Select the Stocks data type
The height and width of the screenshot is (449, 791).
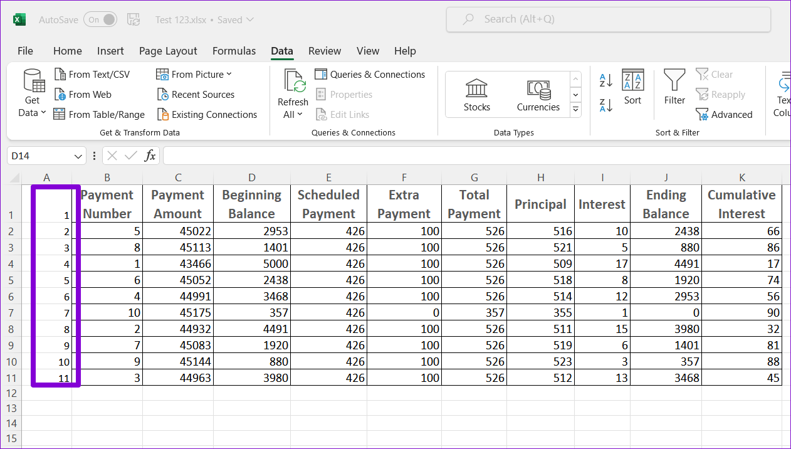[476, 95]
